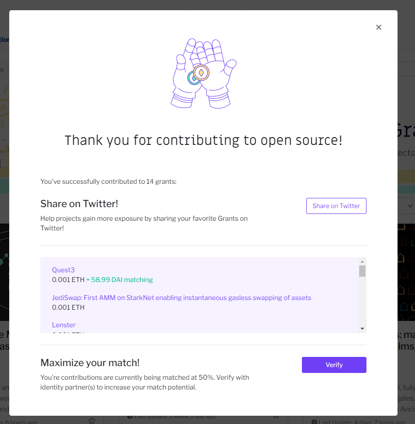Screen dimensions: 415x424
Task: Click the orange diamond coin icon
Action: 201,73
